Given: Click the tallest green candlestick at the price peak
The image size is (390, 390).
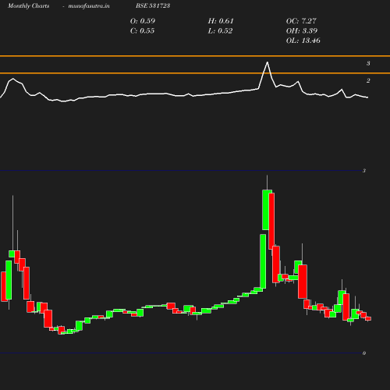Looking at the screenshot, I should tap(267, 210).
